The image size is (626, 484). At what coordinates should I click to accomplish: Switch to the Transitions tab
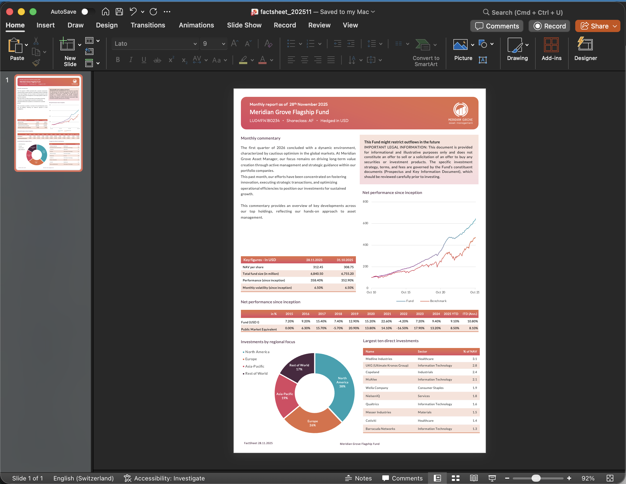(x=148, y=25)
